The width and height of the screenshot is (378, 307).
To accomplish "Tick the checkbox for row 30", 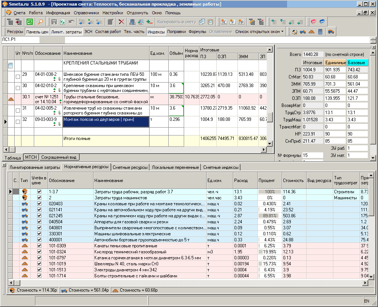I will (x=18, y=88).
